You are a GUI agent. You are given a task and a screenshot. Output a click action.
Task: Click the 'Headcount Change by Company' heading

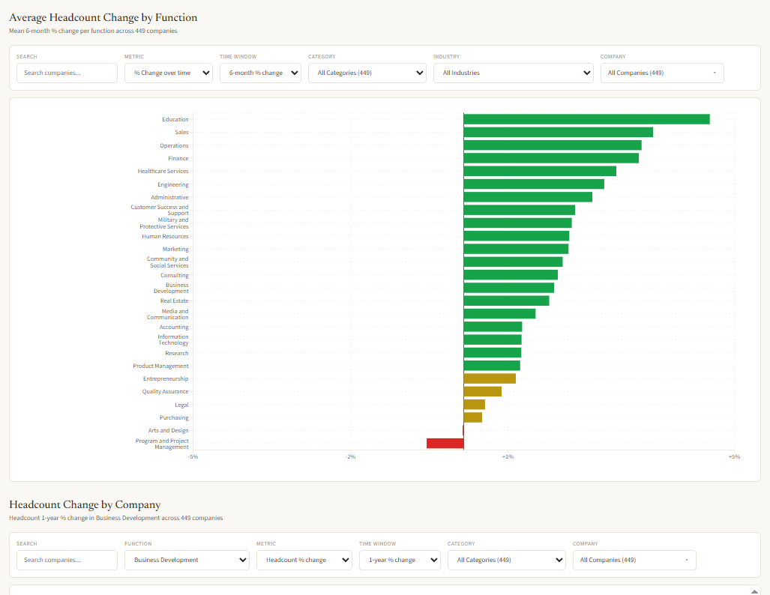tap(85, 504)
